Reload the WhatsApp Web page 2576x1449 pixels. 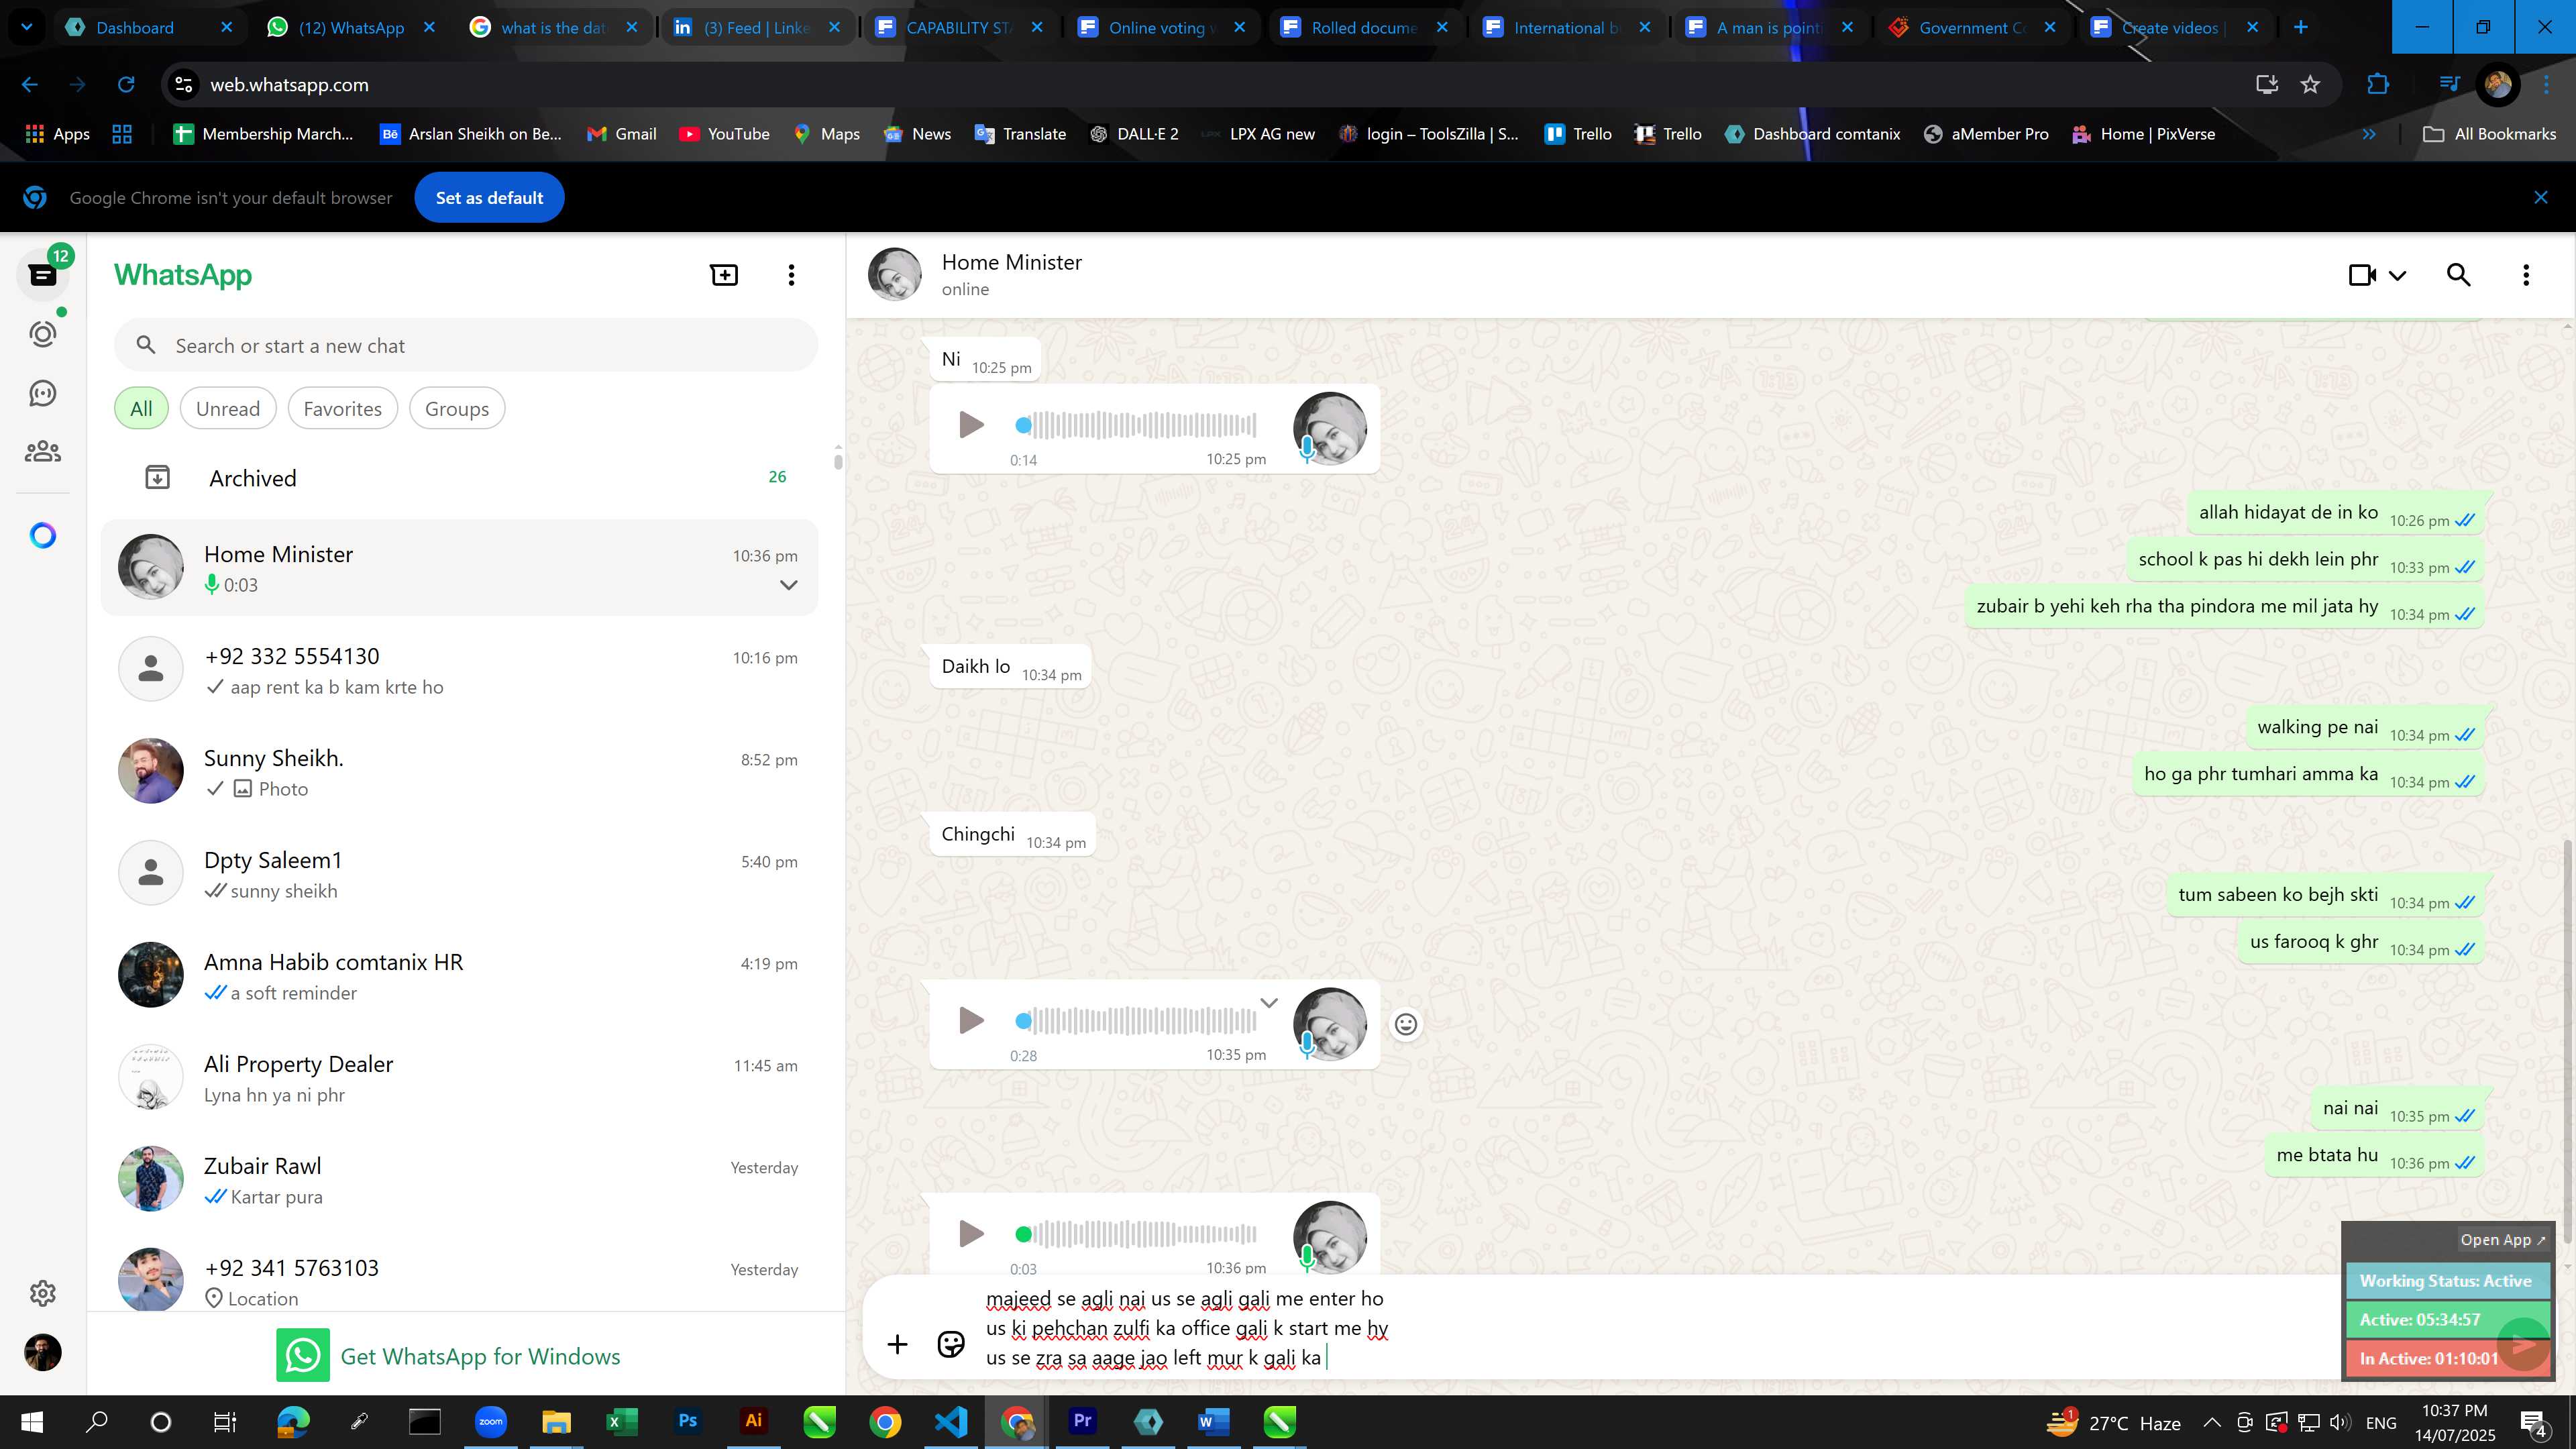click(126, 85)
